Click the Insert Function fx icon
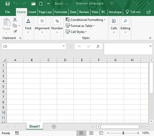The width and height of the screenshot is (154, 136). (98, 46)
